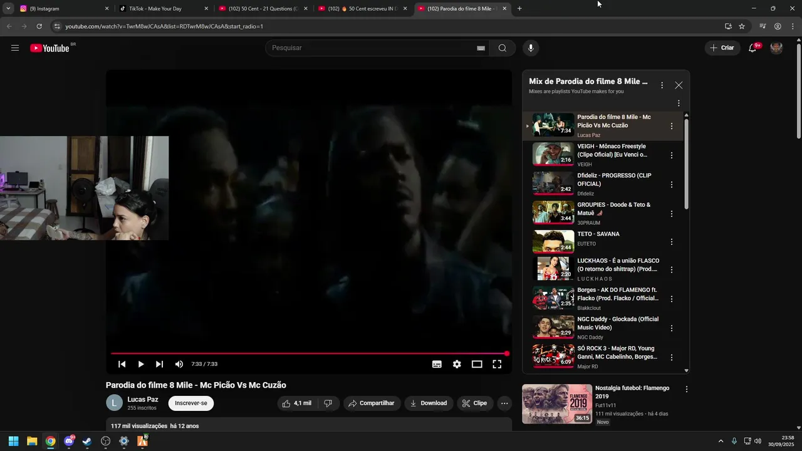
Task: Click Clipe button
Action: [474, 403]
